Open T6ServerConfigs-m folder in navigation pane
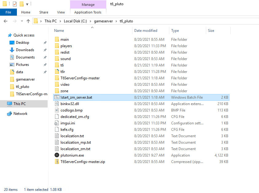Image resolution: width=259 pixels, height=193 pixels. [32, 94]
